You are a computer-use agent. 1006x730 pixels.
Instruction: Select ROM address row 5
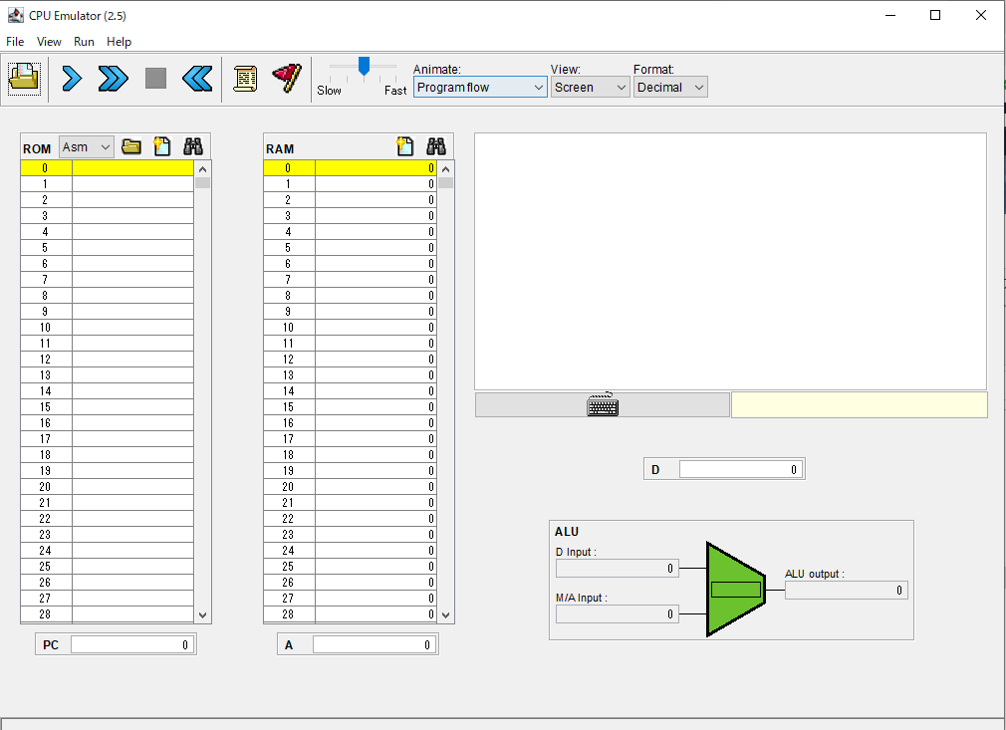[x=108, y=248]
